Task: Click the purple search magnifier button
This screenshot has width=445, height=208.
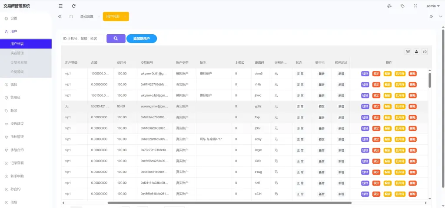Action: tap(116, 39)
